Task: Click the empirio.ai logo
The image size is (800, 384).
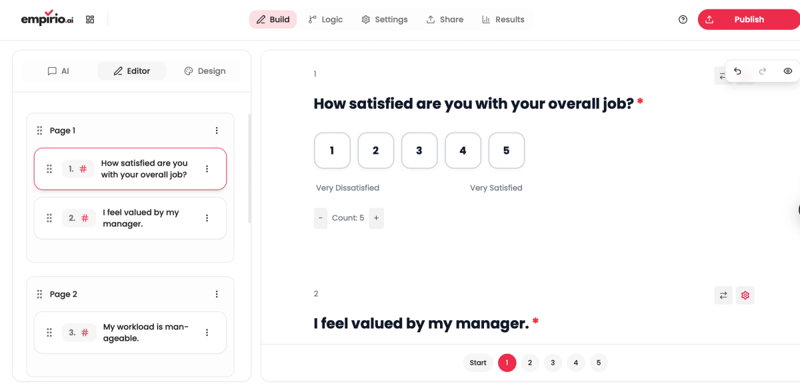Action: tap(47, 19)
